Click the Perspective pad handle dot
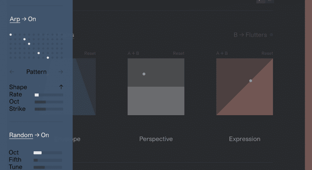The width and height of the screenshot is (312, 170). pos(144,74)
